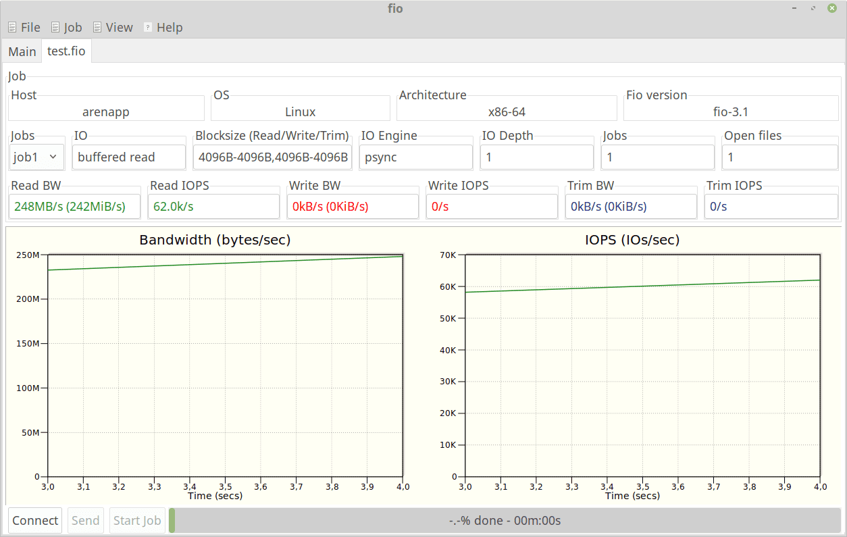The width and height of the screenshot is (847, 537).
Task: Click the job progress bar
Action: [505, 520]
